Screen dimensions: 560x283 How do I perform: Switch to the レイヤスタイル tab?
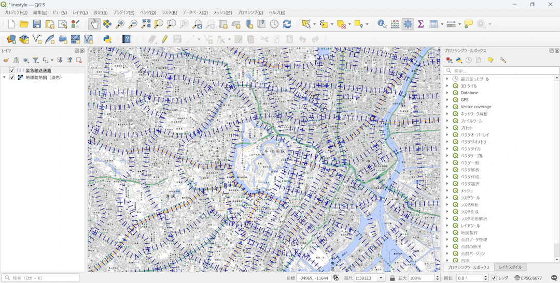pyautogui.click(x=510, y=267)
